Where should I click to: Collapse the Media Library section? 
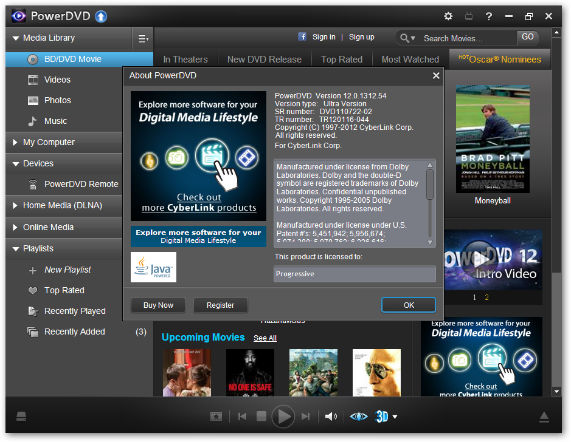[x=16, y=38]
